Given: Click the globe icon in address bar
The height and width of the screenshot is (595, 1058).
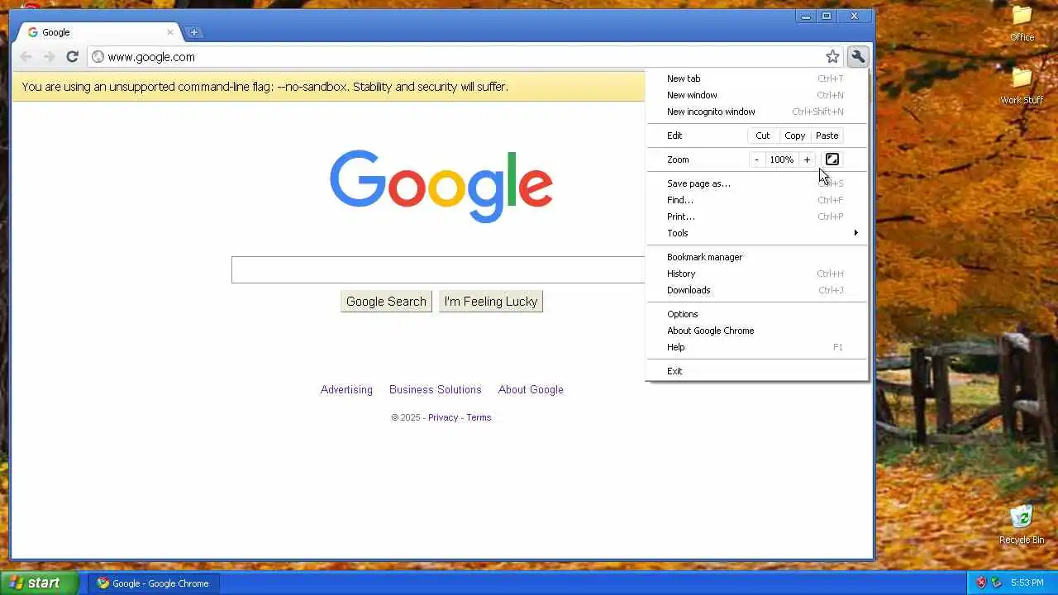Looking at the screenshot, I should [x=98, y=56].
